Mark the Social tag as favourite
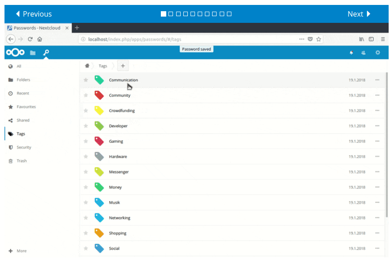Image resolution: width=390 pixels, height=260 pixels. click(86, 248)
